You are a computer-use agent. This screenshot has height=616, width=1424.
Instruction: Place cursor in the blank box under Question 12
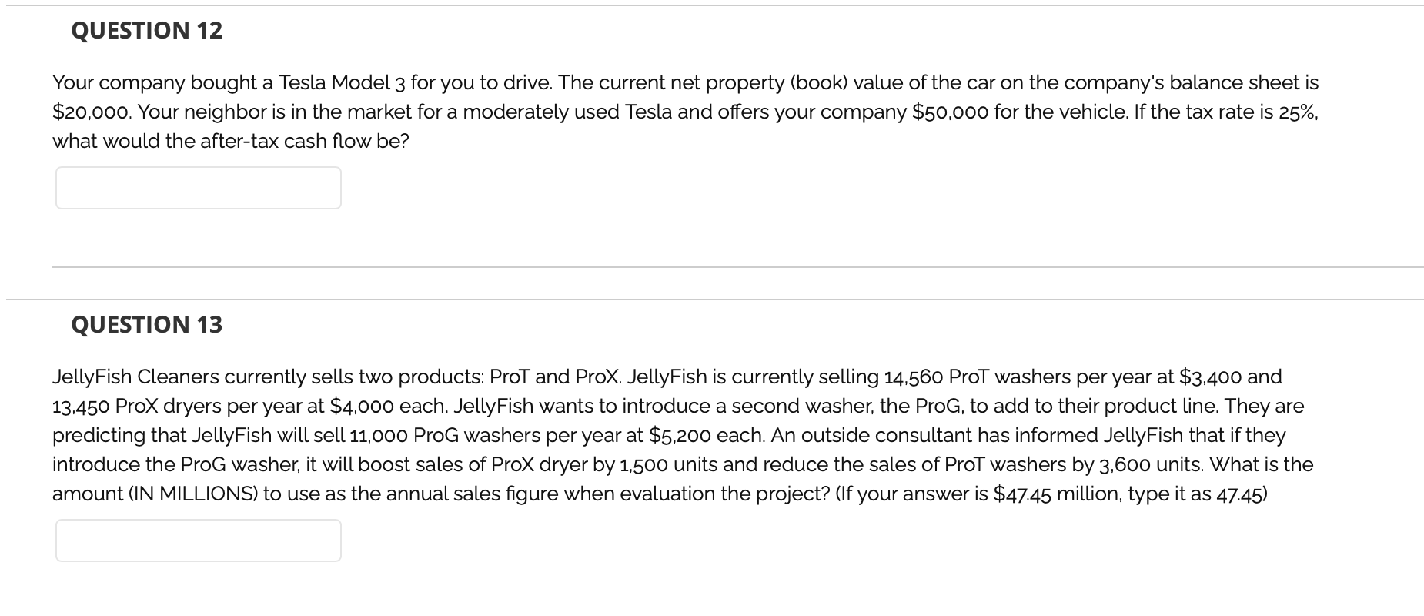click(x=198, y=186)
